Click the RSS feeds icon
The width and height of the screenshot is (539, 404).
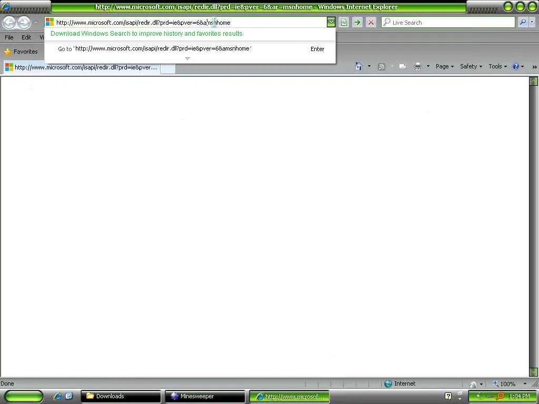click(382, 67)
